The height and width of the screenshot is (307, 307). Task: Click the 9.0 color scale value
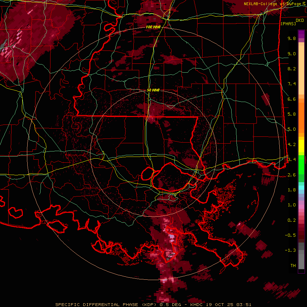292,54
